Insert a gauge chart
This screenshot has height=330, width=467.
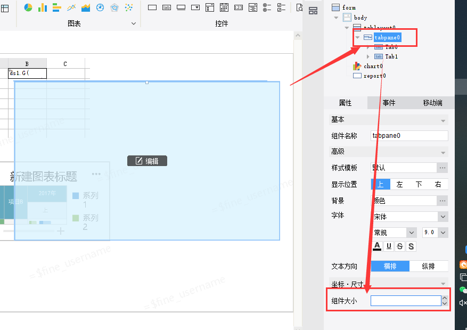tap(100, 7)
